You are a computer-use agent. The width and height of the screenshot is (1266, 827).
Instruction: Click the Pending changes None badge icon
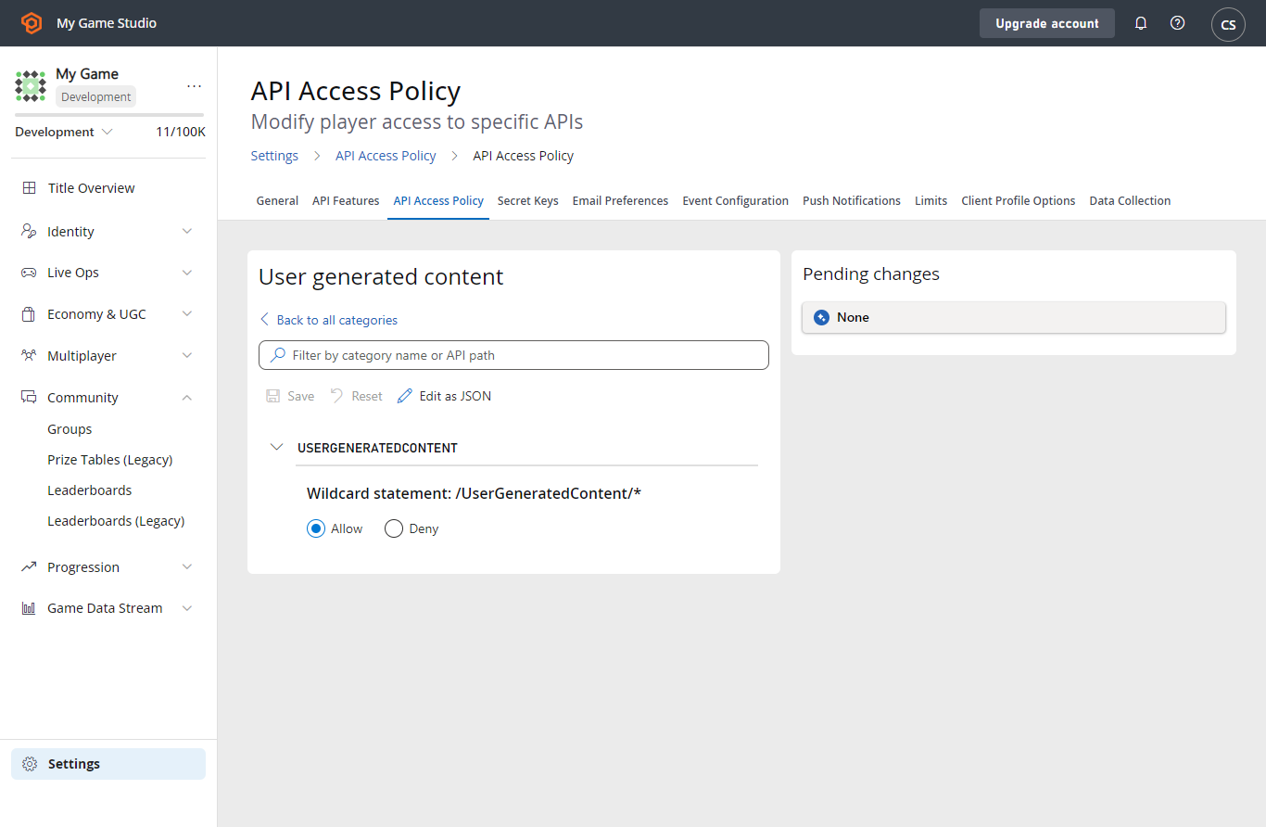click(x=821, y=317)
